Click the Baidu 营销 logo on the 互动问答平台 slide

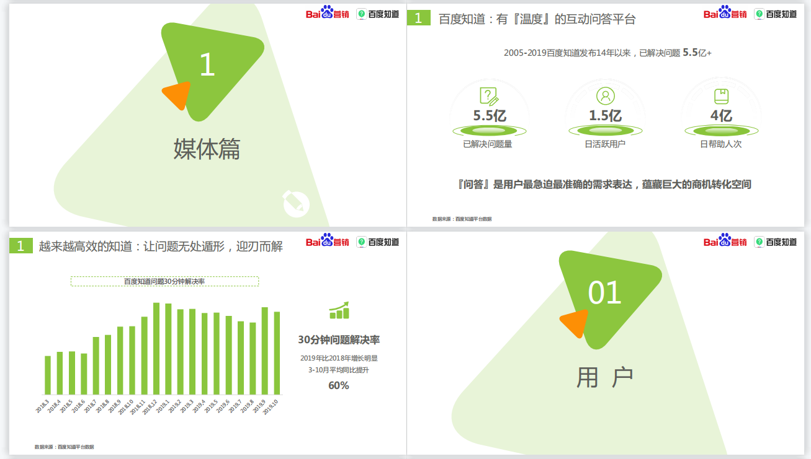pos(725,13)
